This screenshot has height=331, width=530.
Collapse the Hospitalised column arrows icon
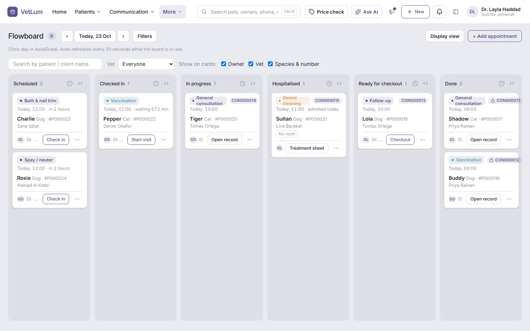(339, 83)
